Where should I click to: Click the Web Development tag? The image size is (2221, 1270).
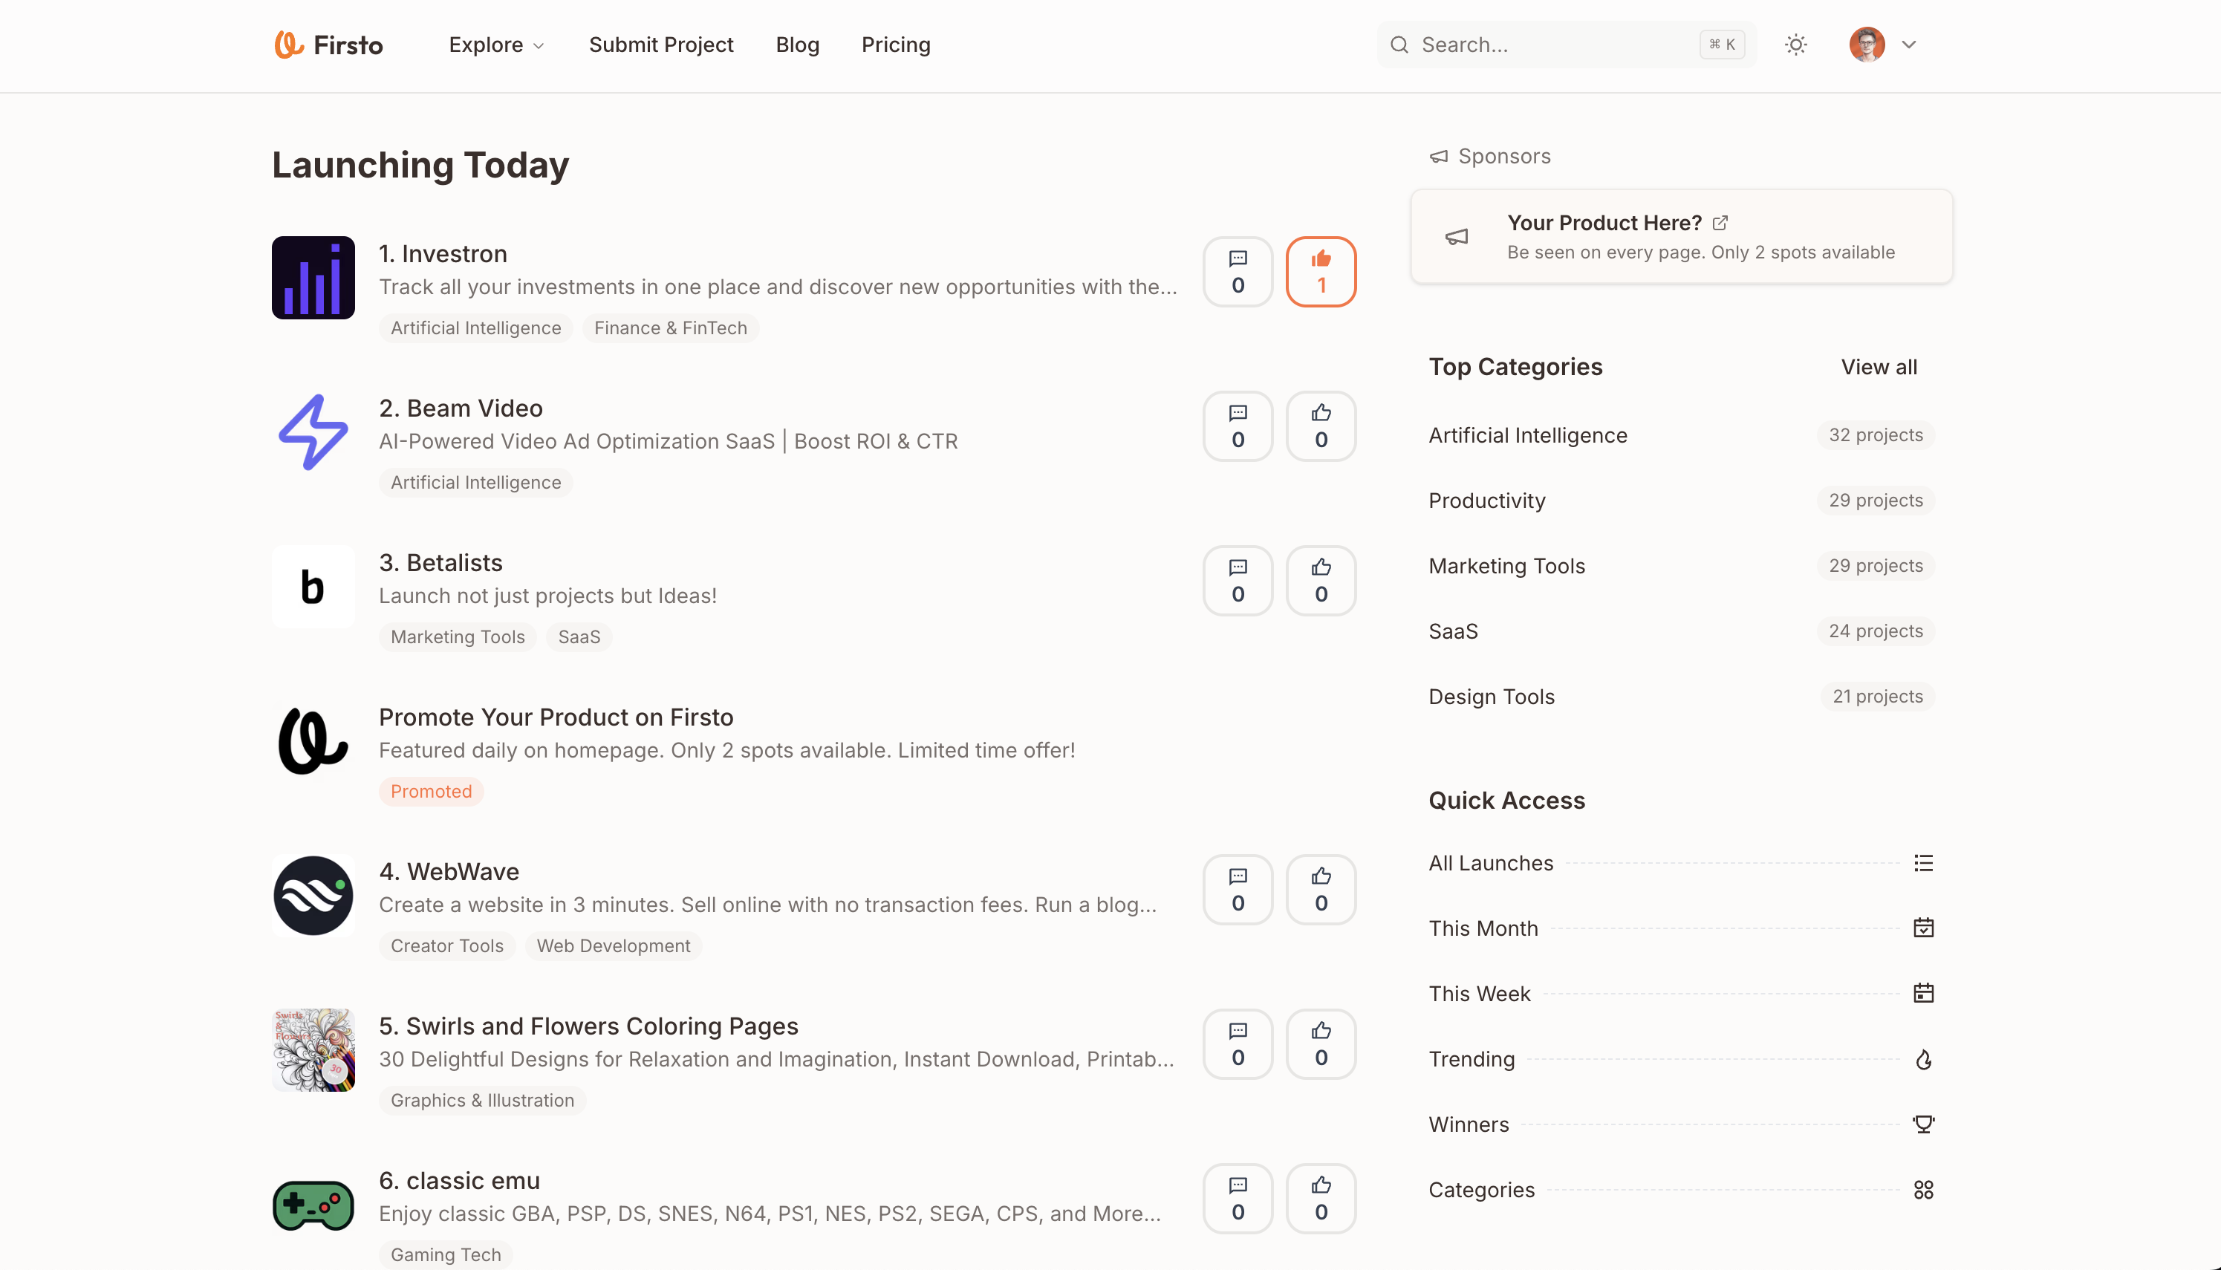click(614, 945)
